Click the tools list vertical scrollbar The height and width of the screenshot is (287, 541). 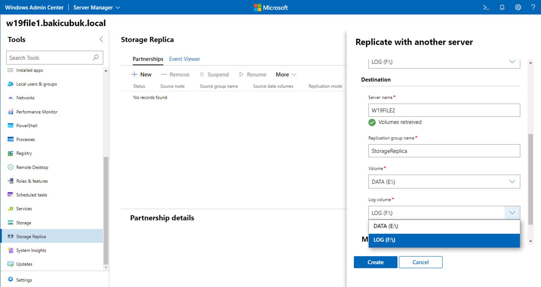(x=106, y=210)
